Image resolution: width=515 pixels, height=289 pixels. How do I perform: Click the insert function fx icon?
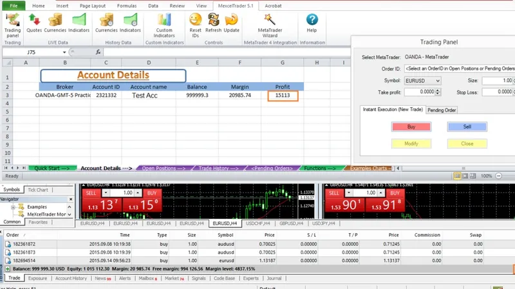[x=98, y=52]
